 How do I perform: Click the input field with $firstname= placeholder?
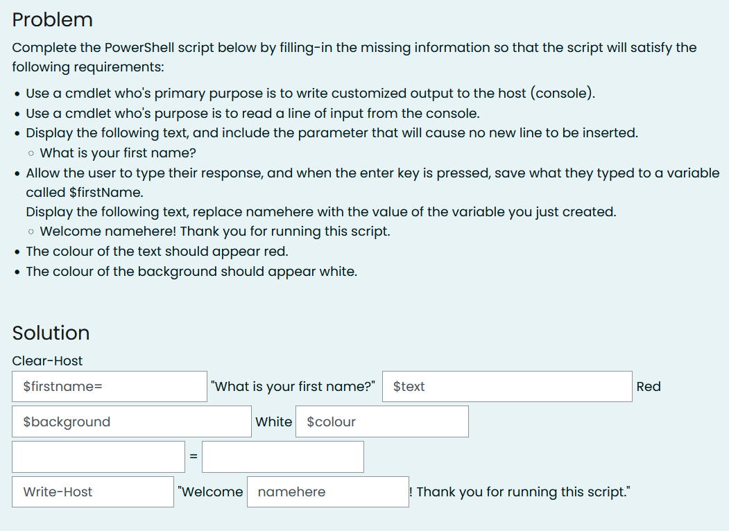point(110,387)
